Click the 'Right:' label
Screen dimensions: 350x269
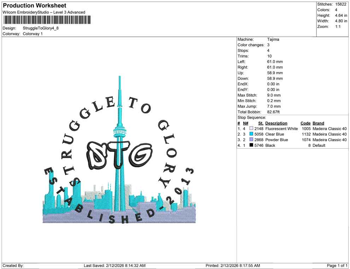coord(243,67)
